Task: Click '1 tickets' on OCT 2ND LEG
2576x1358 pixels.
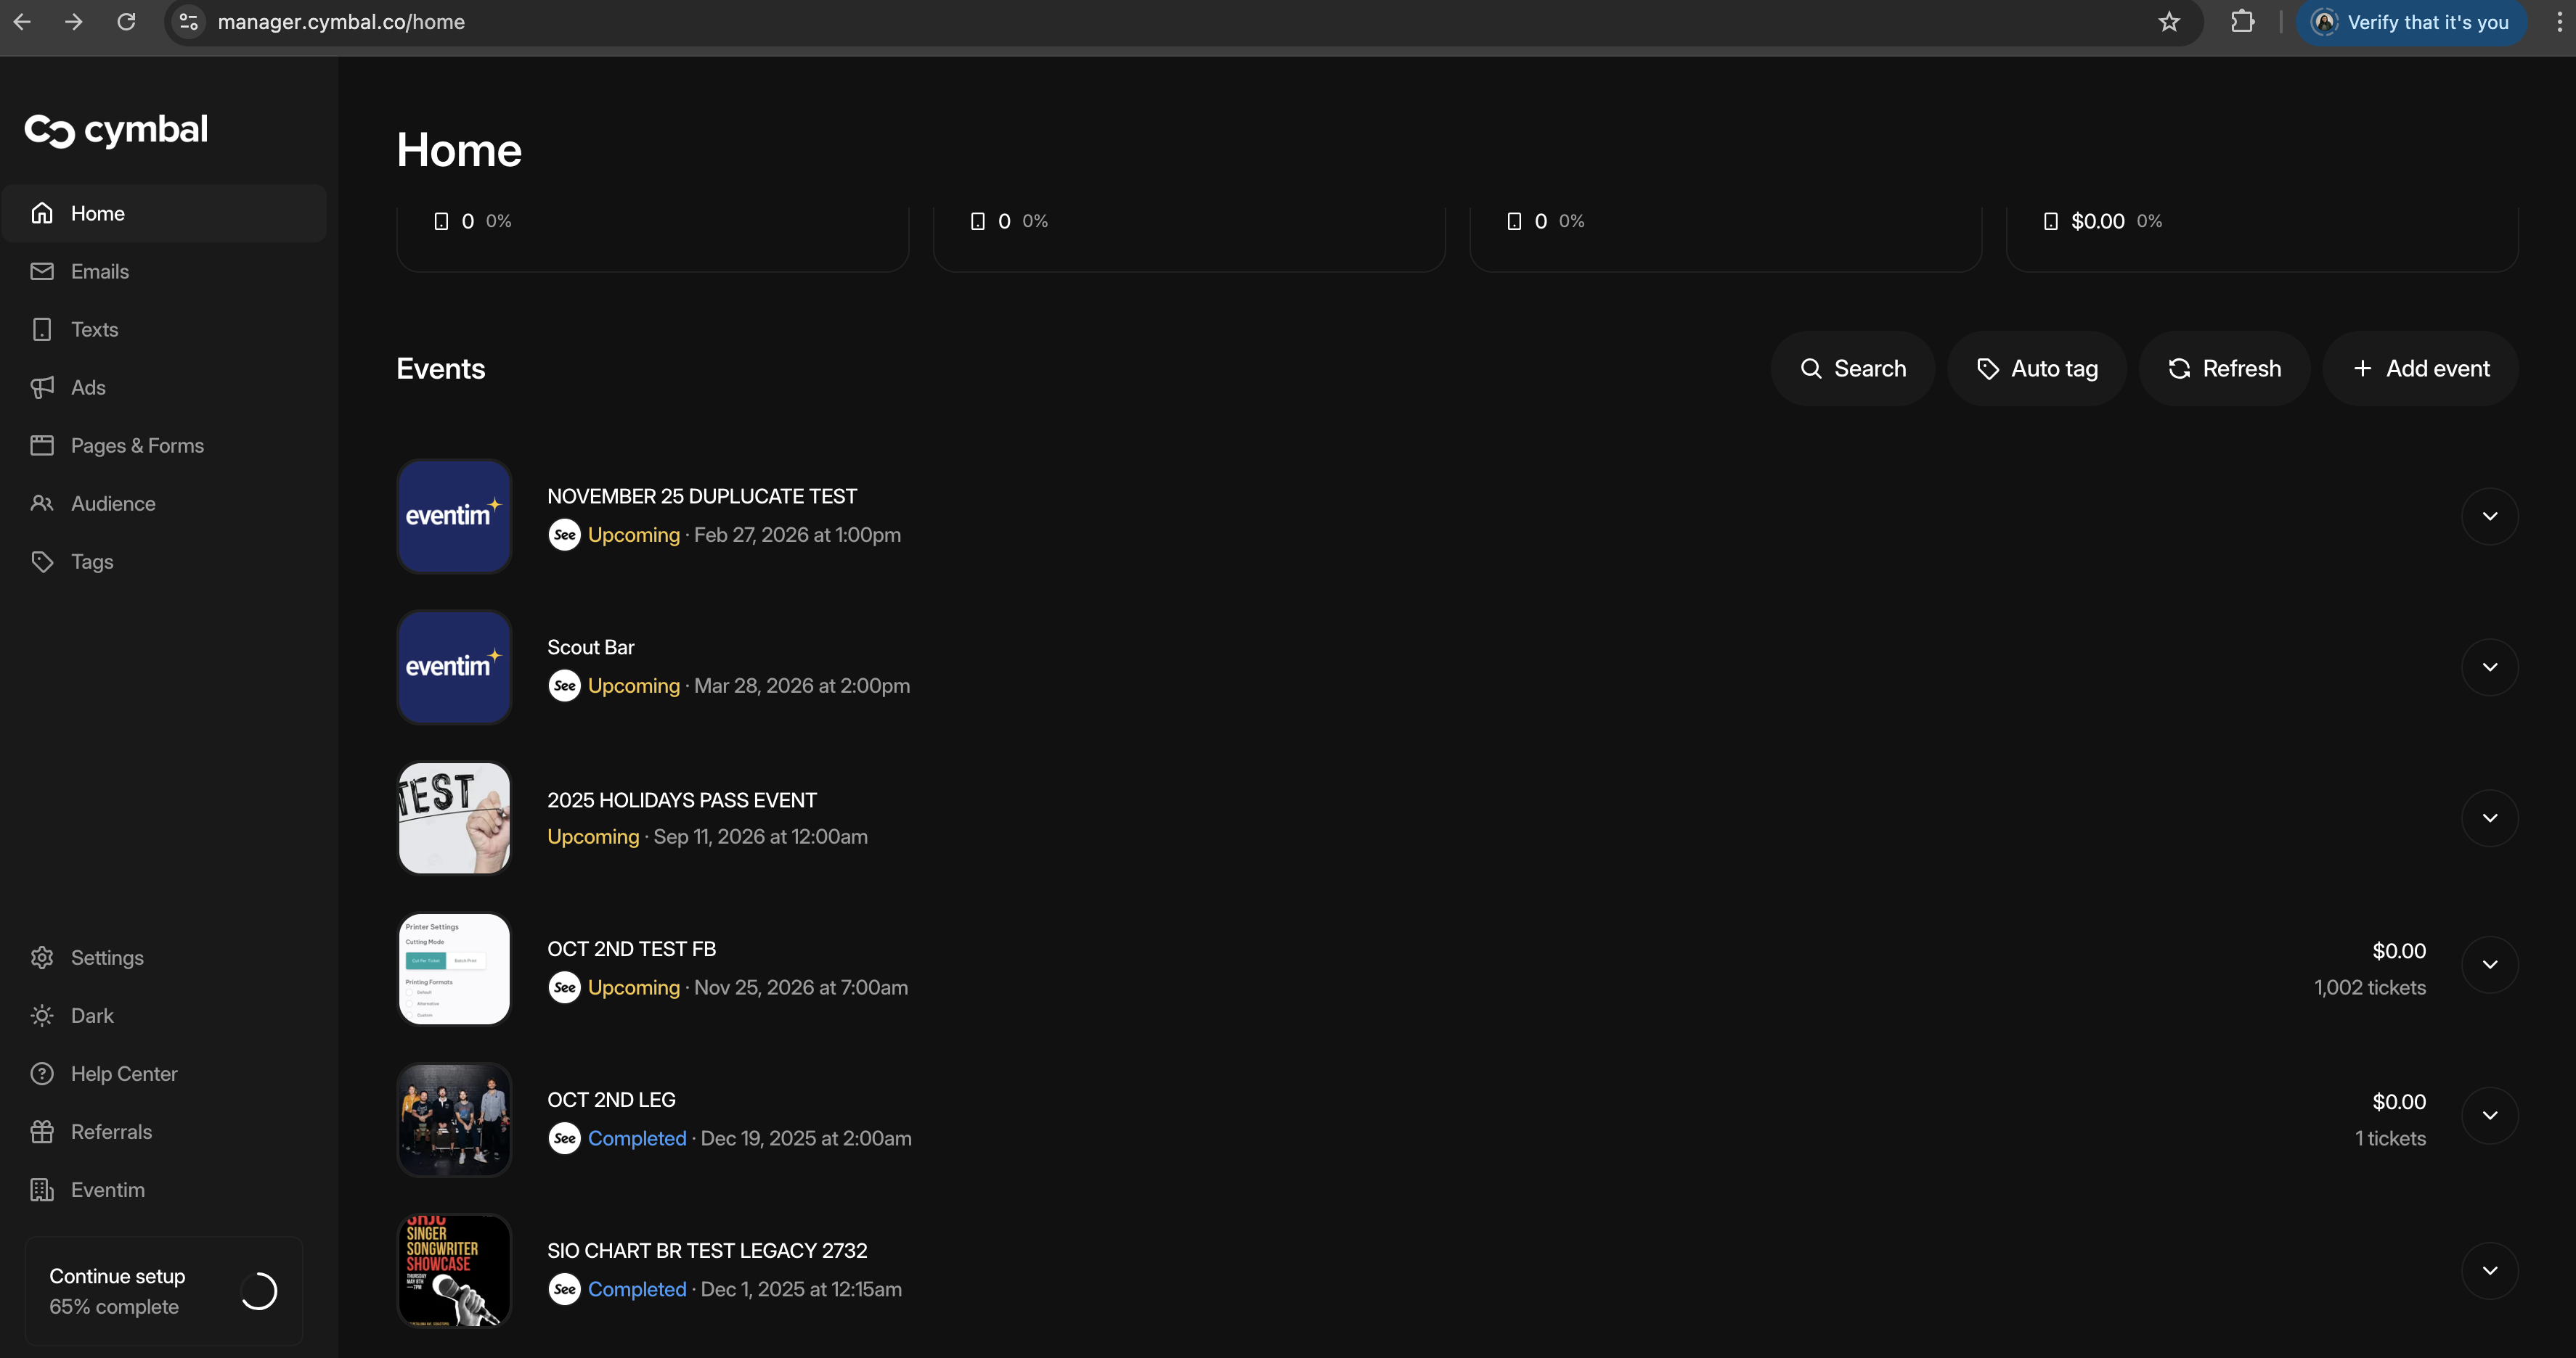Action: 2390,1138
